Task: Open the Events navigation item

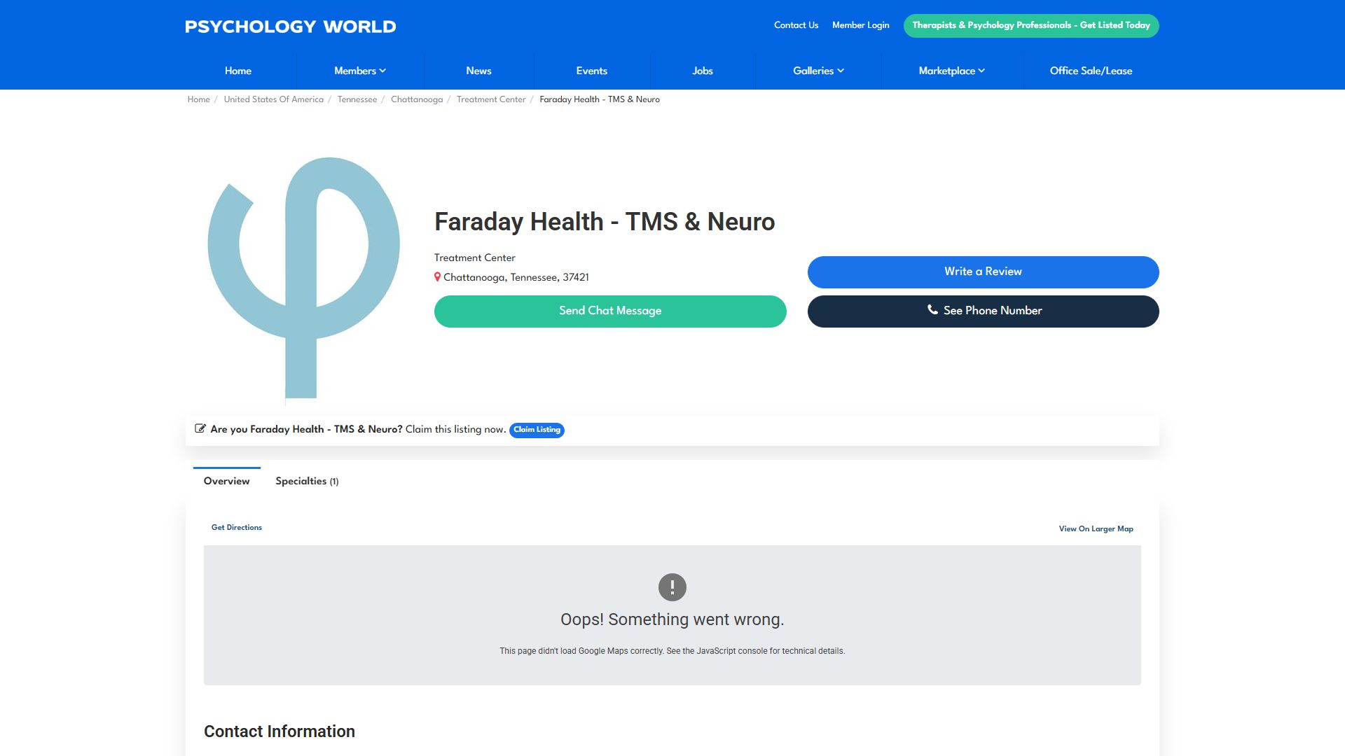Action: click(x=591, y=71)
